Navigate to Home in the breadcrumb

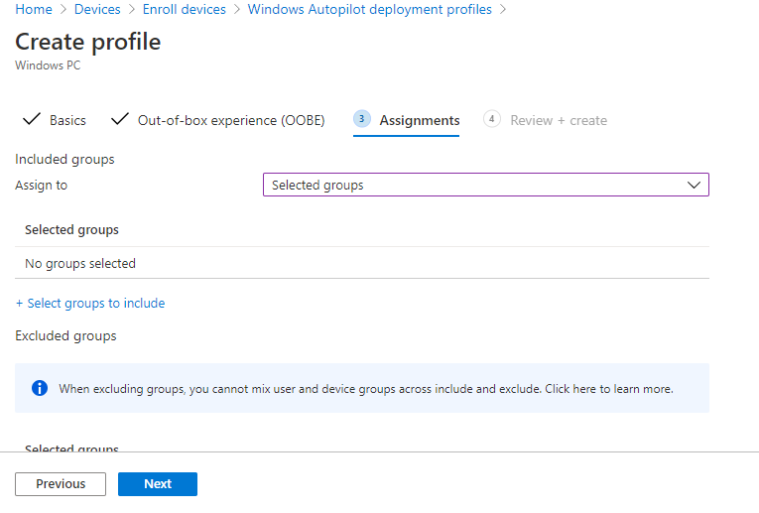pos(34,9)
